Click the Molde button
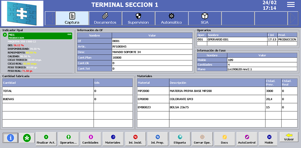The height and width of the screenshot is (148, 301). [x=269, y=139]
